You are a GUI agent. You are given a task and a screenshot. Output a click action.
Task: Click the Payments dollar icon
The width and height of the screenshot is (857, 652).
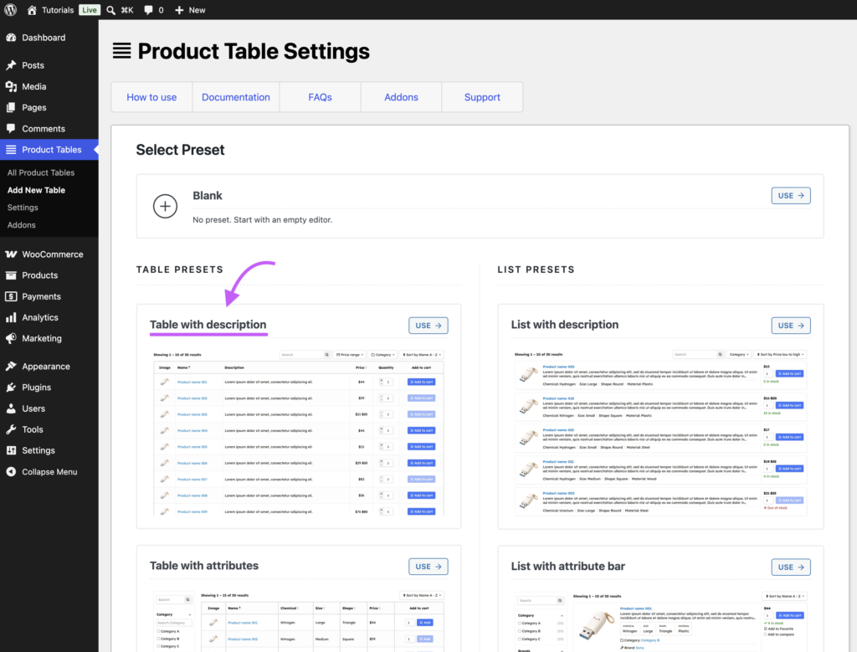[x=11, y=296]
